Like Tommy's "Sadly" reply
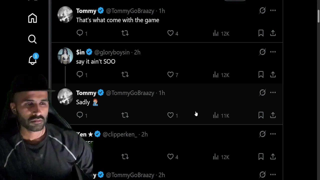320x180 pixels. point(170,115)
